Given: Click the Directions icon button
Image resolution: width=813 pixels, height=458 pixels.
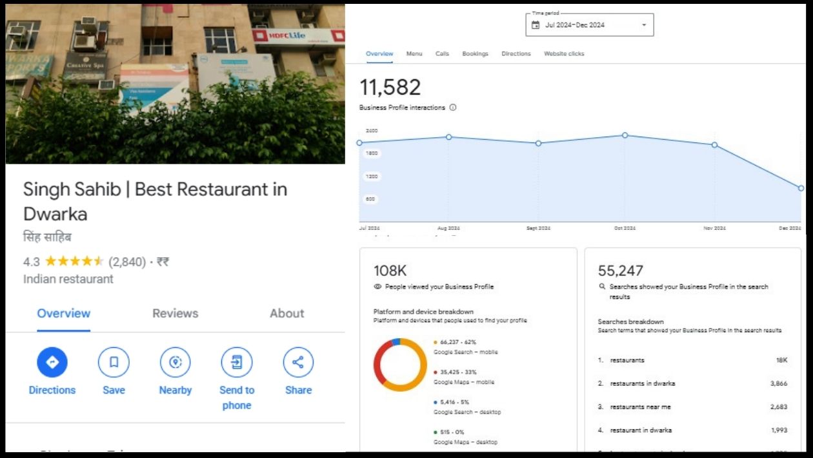Looking at the screenshot, I should click(52, 362).
